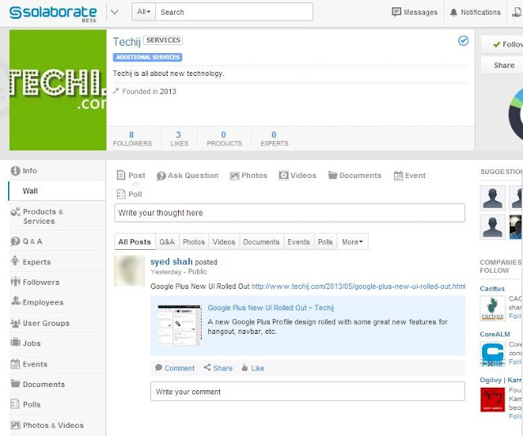Open Experts in the sidebar

tap(57, 261)
